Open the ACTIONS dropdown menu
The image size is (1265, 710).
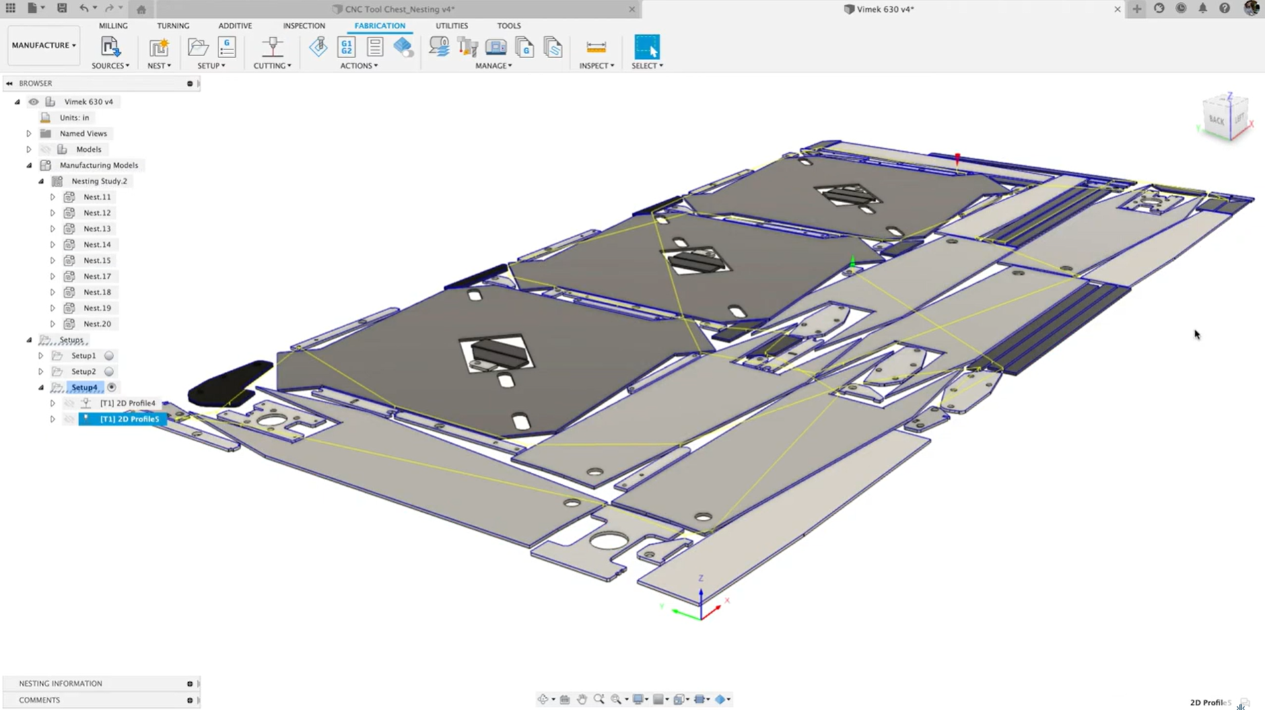(x=359, y=65)
